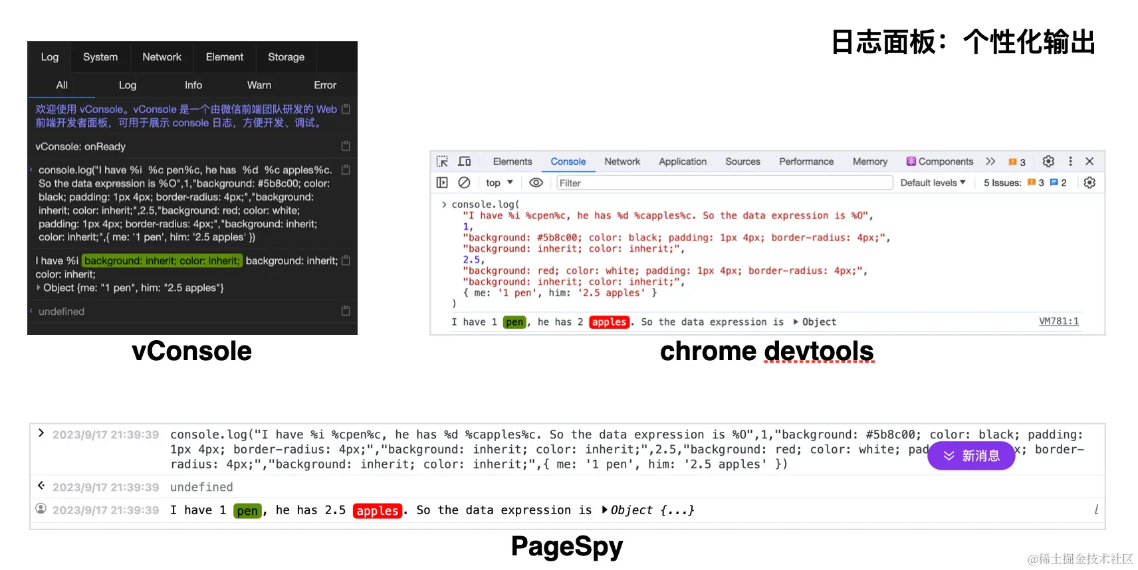Copy vConsole welcome message log

346,109
